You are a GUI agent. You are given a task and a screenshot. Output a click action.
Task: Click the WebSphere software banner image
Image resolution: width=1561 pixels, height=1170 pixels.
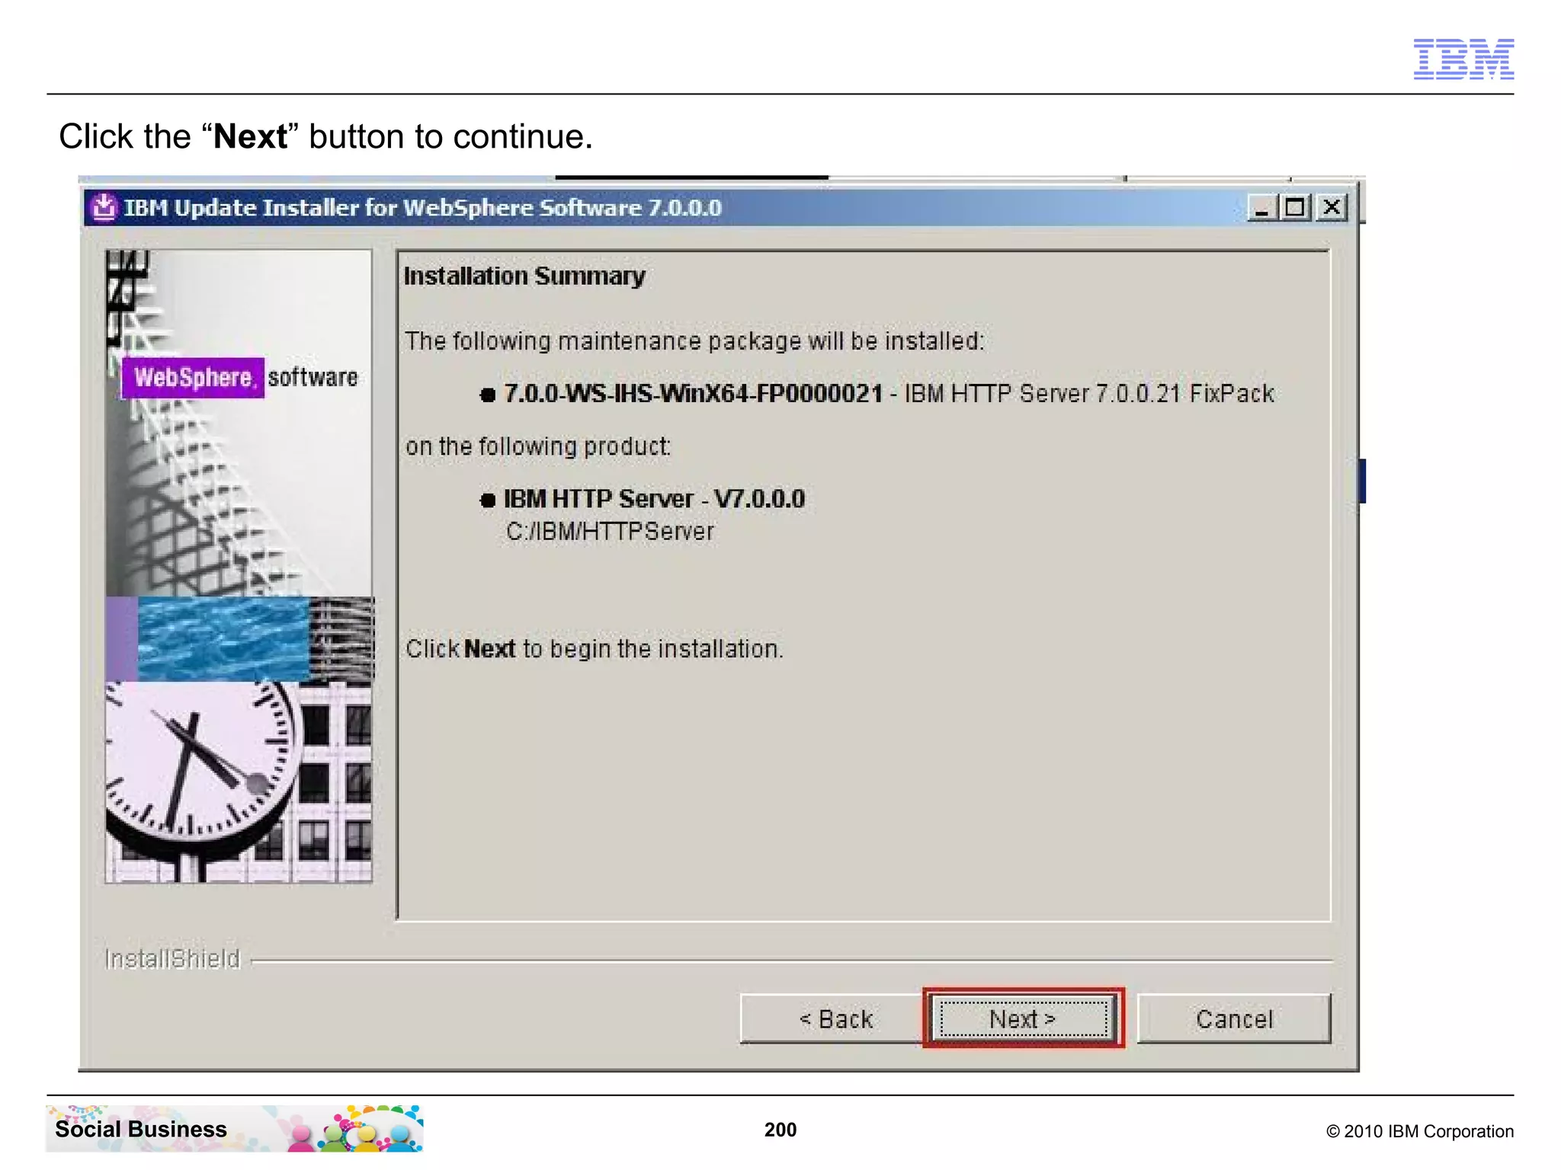(239, 566)
